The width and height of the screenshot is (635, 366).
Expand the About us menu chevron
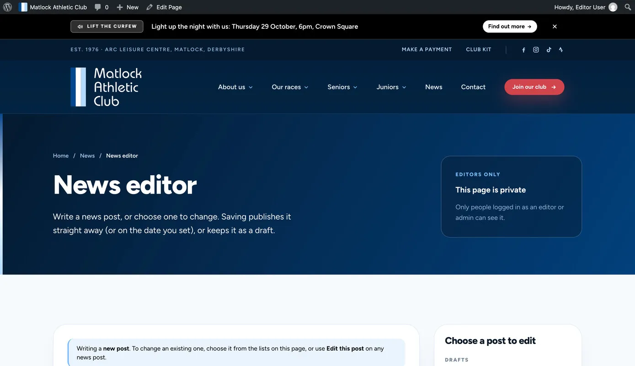point(251,87)
